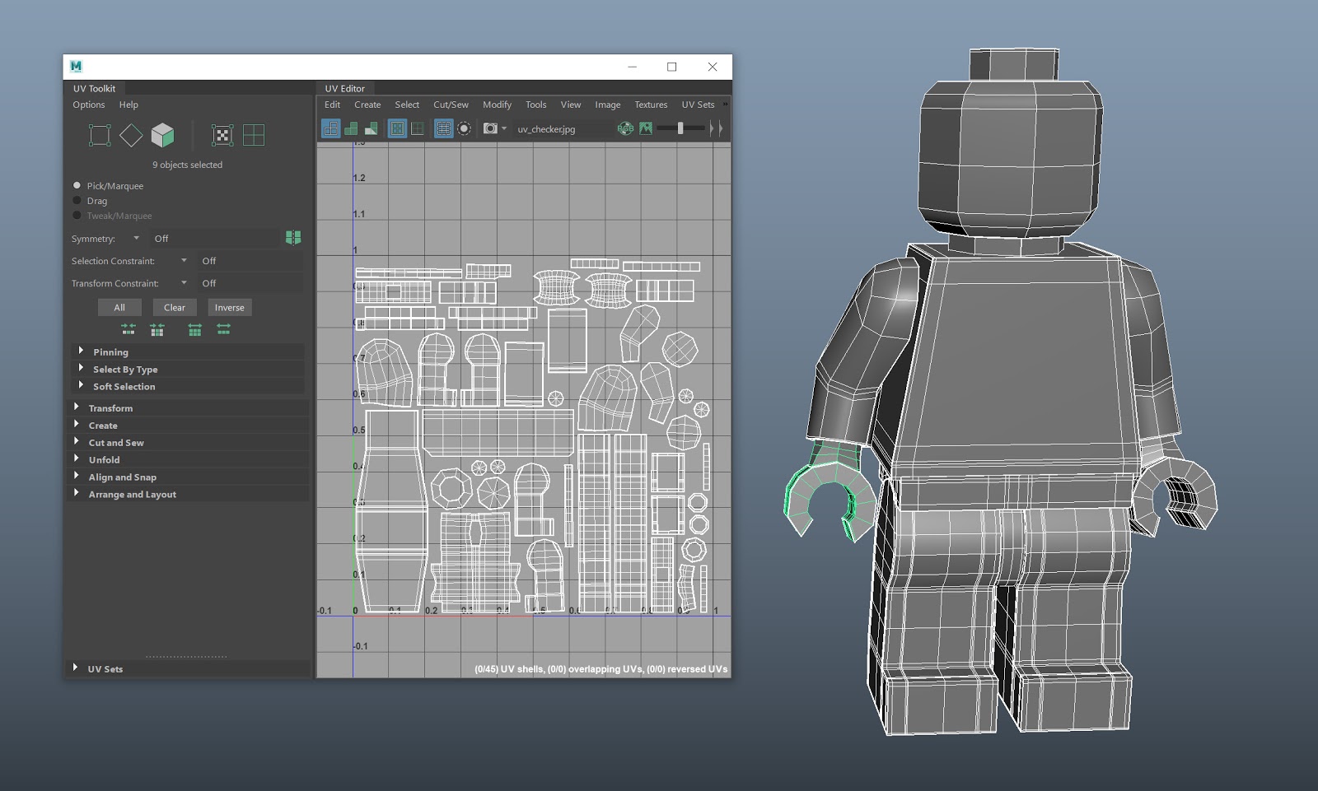Expand the Arrange and Layout section

188,494
